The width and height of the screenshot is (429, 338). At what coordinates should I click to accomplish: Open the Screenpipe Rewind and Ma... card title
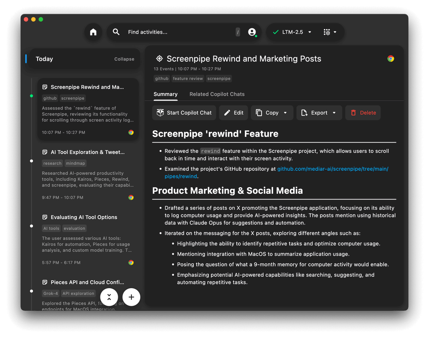tap(87, 87)
